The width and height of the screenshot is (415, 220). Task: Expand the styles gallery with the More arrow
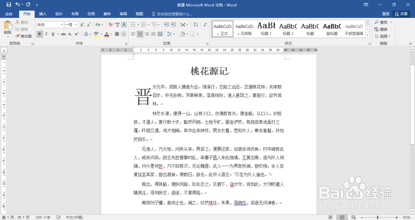tap(367, 35)
